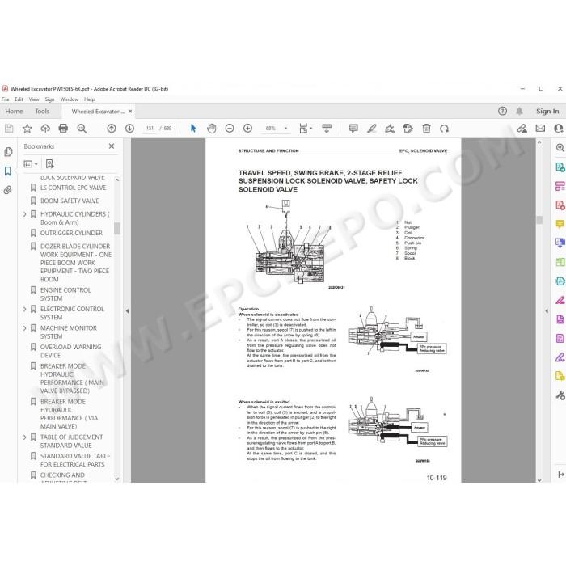Close the Bookmarks panel
The image size is (566, 566).
[112, 146]
